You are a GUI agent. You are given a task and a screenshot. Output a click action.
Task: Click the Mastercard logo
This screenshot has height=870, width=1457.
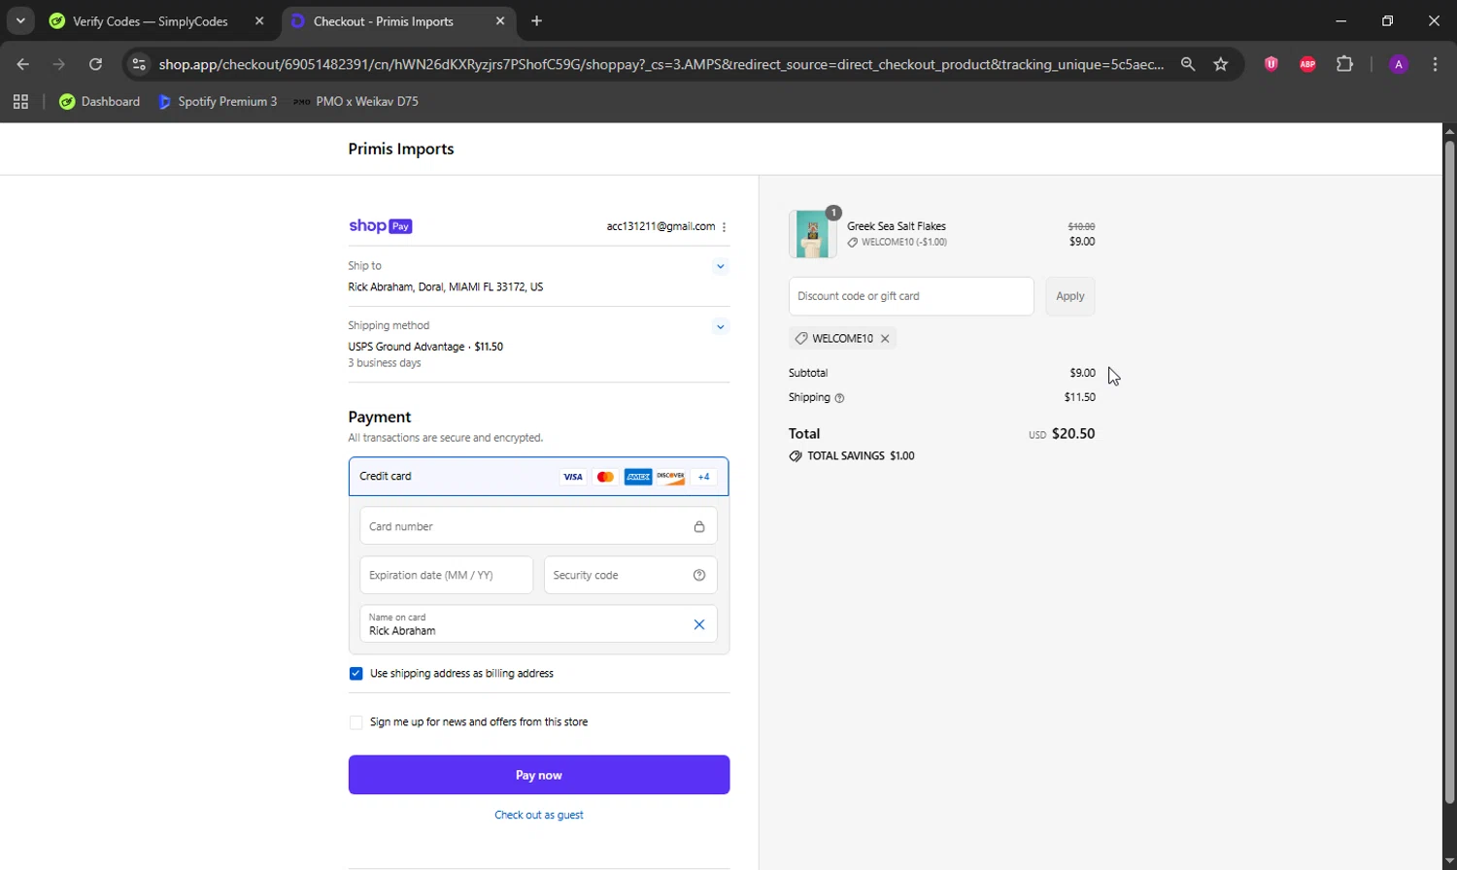click(x=605, y=477)
